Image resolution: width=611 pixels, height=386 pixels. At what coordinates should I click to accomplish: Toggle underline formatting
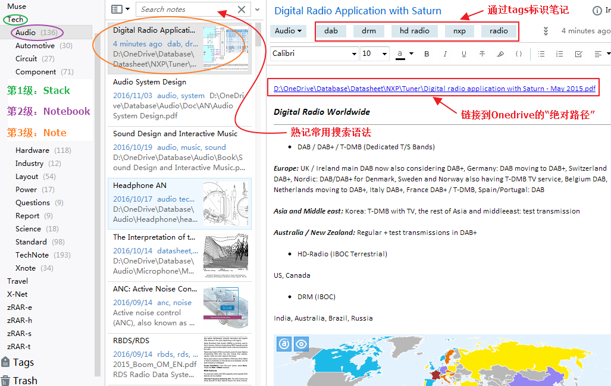point(463,54)
